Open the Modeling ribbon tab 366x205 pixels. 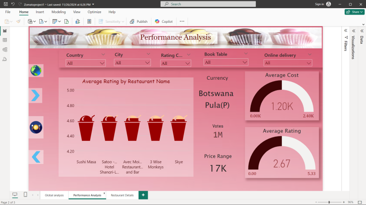59,12
